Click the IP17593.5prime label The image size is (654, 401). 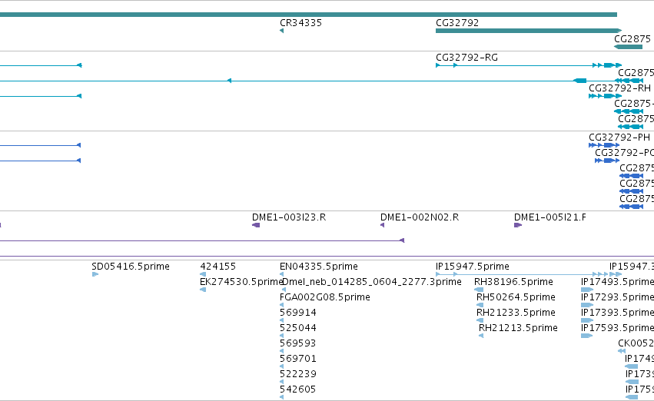[617, 329]
